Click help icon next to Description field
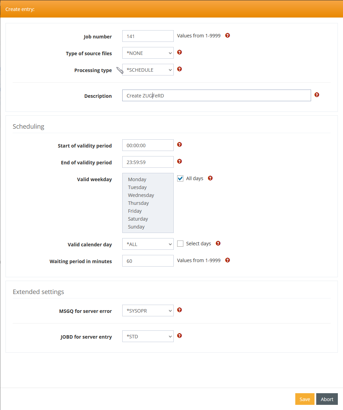The image size is (343, 410). (x=317, y=95)
